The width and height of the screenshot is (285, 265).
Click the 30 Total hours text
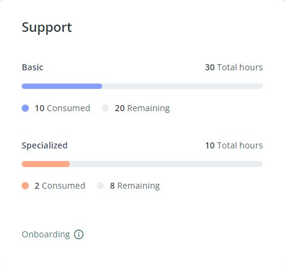tap(234, 67)
